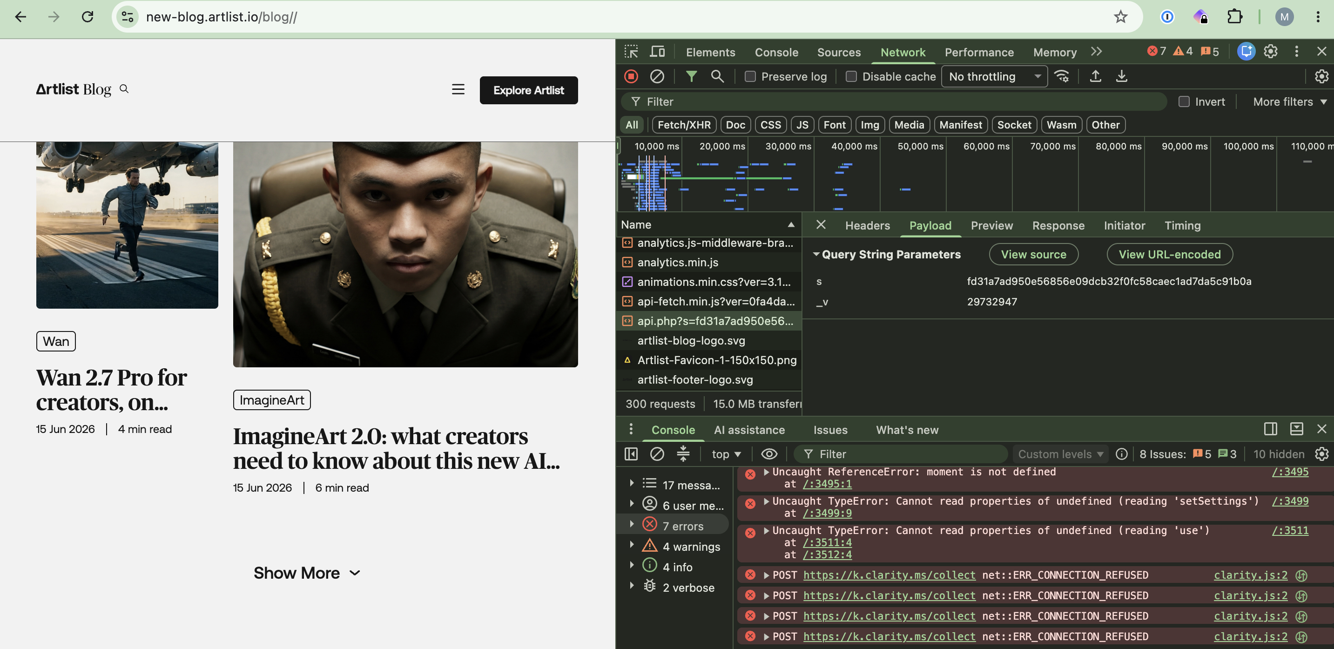Open network search magnifier

pyautogui.click(x=717, y=77)
